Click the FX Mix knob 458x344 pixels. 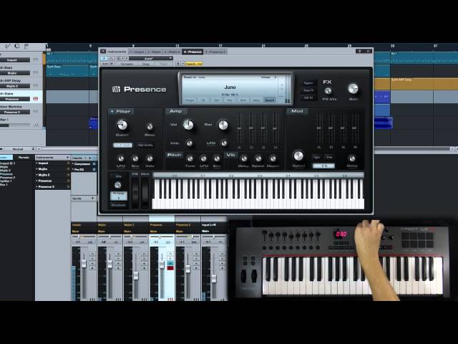point(328,91)
